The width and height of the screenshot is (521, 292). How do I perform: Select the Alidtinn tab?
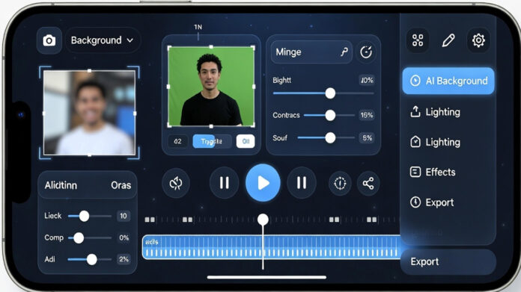(61, 185)
